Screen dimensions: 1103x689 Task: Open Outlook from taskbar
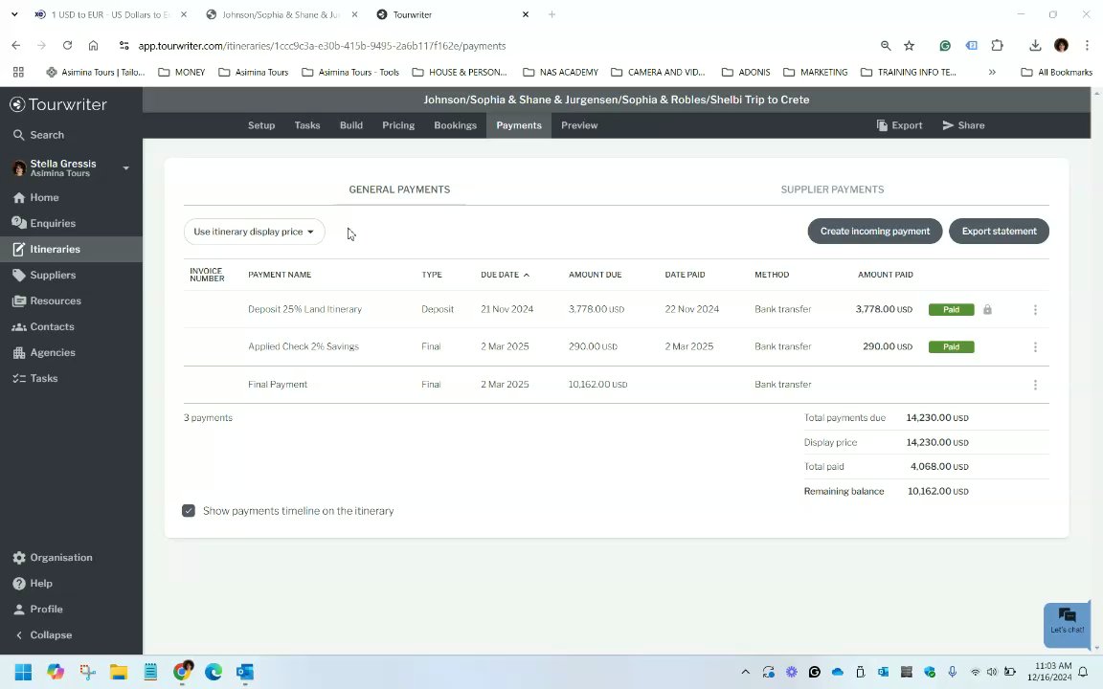[x=245, y=672]
